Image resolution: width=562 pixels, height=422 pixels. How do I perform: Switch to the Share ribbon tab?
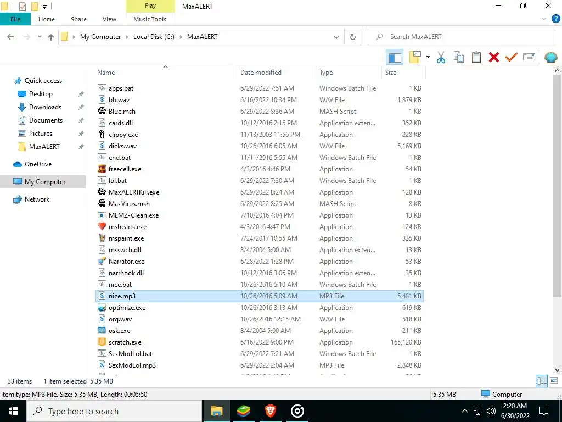coord(78,19)
